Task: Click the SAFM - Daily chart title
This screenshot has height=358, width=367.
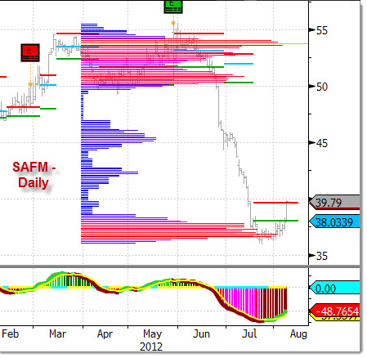Action: [x=34, y=175]
